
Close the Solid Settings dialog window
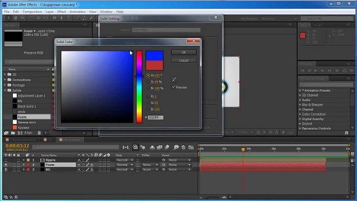pyautogui.click(x=216, y=17)
